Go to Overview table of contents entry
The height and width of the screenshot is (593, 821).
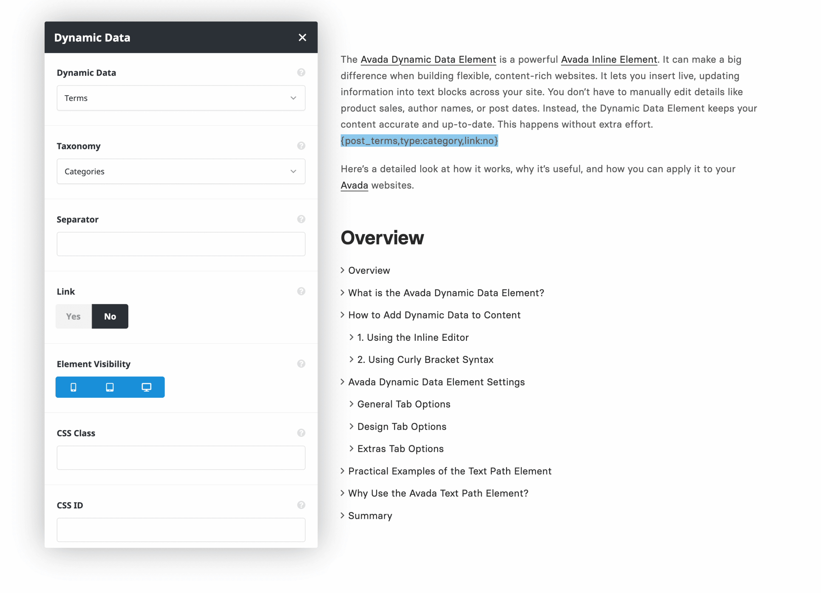(x=369, y=271)
